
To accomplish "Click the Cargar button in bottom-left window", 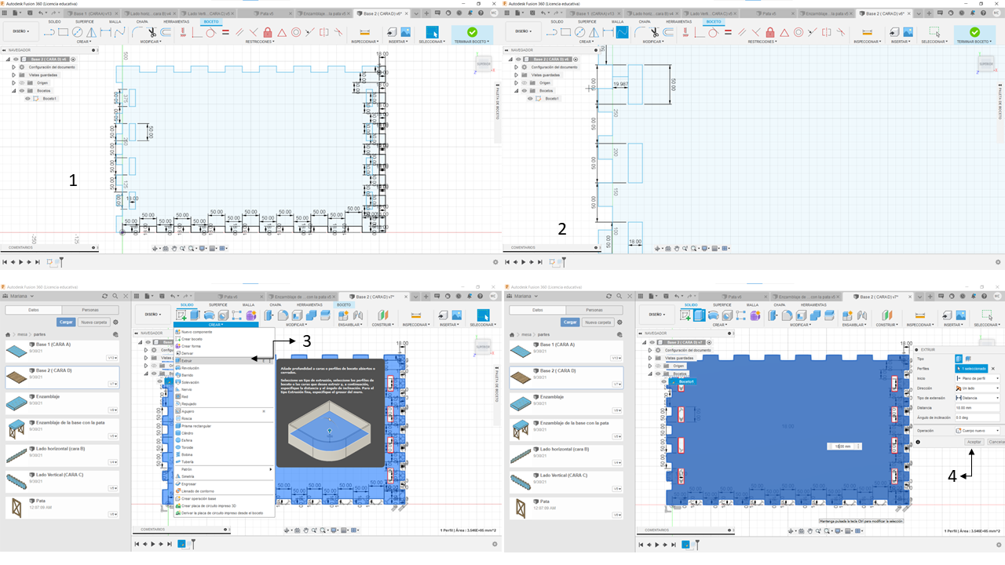I will (66, 322).
